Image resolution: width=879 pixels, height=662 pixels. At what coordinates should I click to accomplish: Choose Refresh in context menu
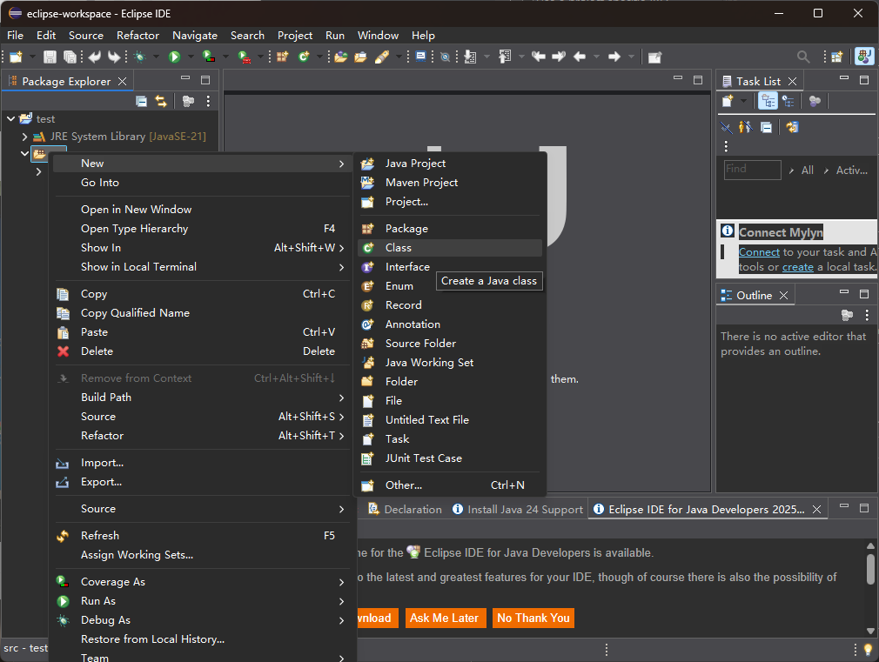[203, 536]
